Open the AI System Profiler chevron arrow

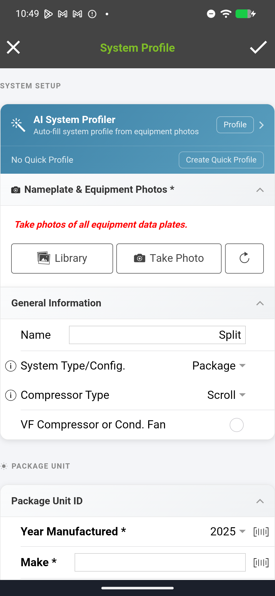click(262, 125)
